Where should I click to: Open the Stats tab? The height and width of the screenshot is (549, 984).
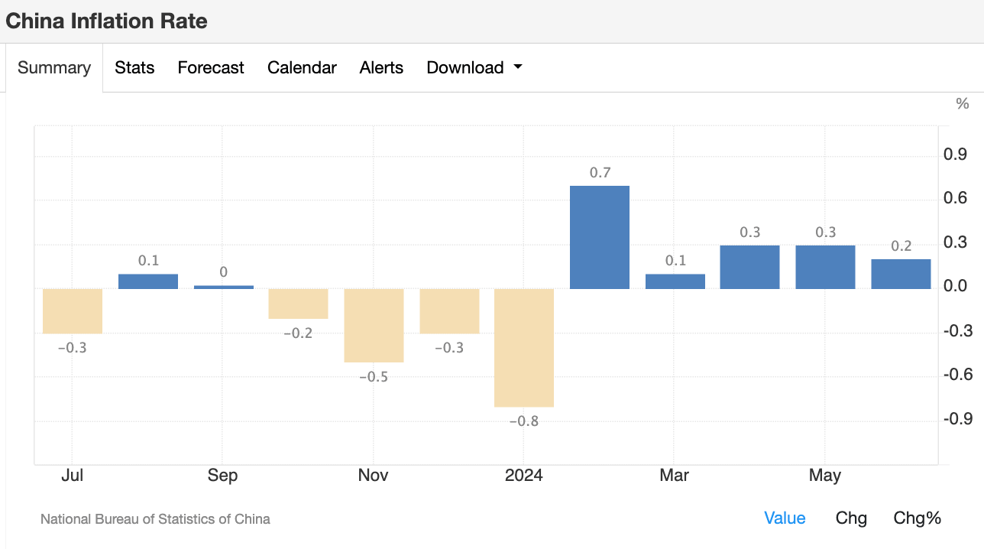click(x=134, y=67)
